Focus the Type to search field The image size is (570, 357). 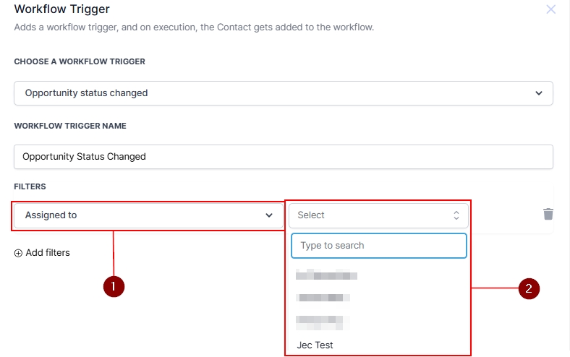[378, 246]
